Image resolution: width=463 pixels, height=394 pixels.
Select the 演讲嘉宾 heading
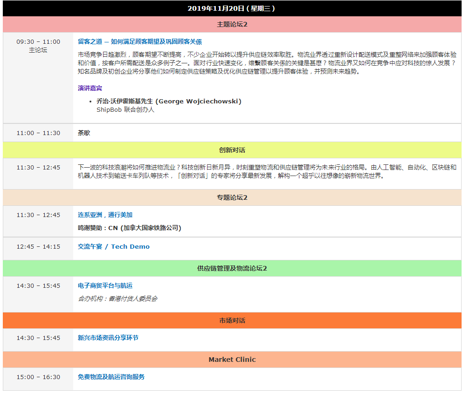point(90,88)
